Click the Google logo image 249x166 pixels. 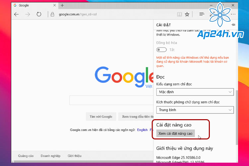[x=124, y=77]
